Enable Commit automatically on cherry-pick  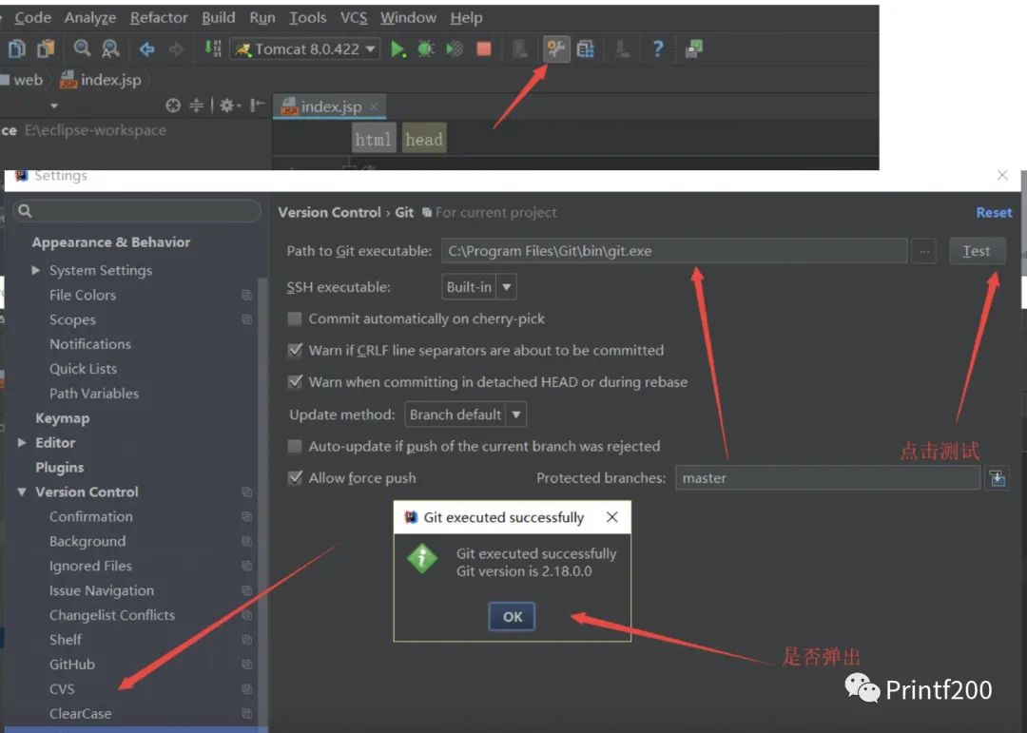point(296,319)
